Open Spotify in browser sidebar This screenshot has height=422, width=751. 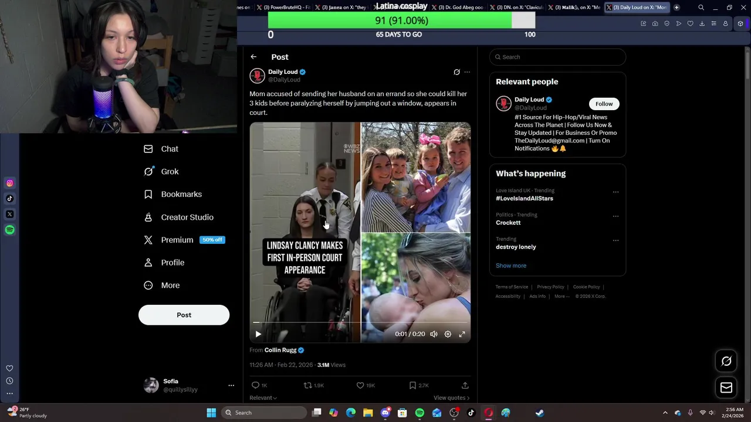click(x=9, y=230)
